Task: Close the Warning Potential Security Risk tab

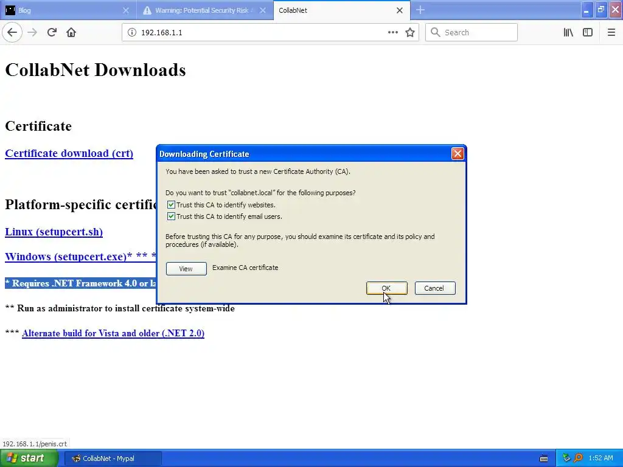Action: (x=263, y=10)
